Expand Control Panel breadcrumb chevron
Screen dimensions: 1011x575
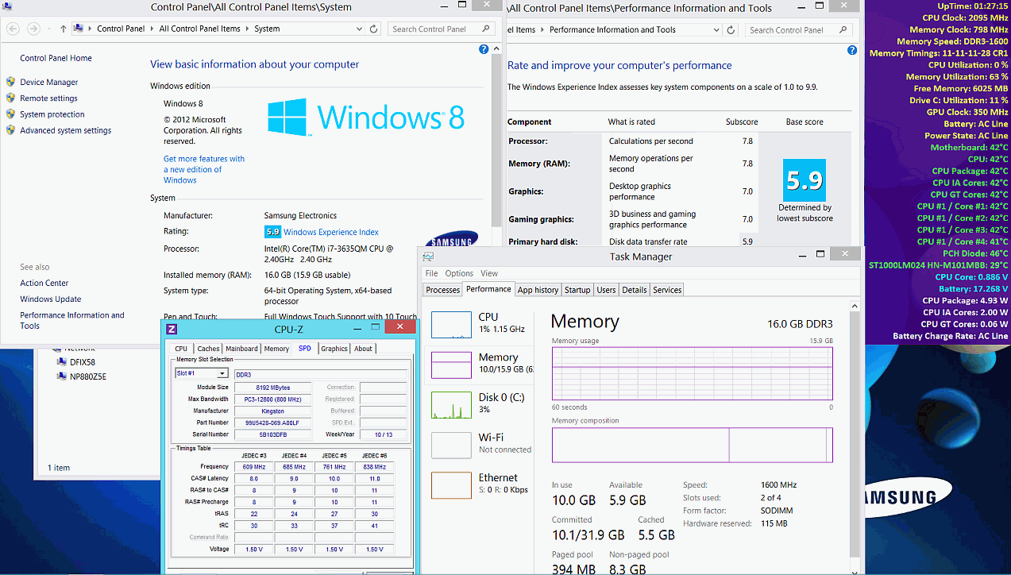[152, 29]
